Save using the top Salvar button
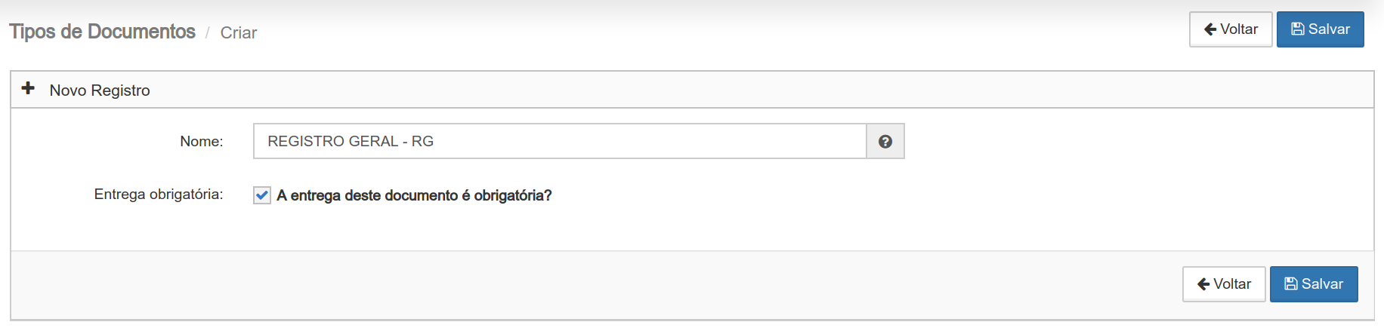Viewport: 1384px width, 331px height. 1321,29
